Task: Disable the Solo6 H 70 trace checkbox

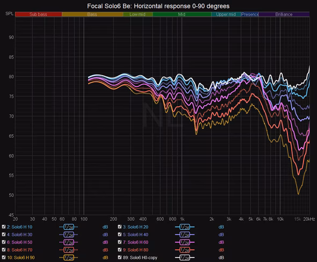Action: pos(4,250)
